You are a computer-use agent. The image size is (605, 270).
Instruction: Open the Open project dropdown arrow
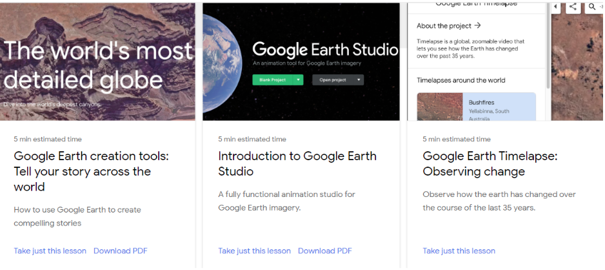[x=359, y=80]
